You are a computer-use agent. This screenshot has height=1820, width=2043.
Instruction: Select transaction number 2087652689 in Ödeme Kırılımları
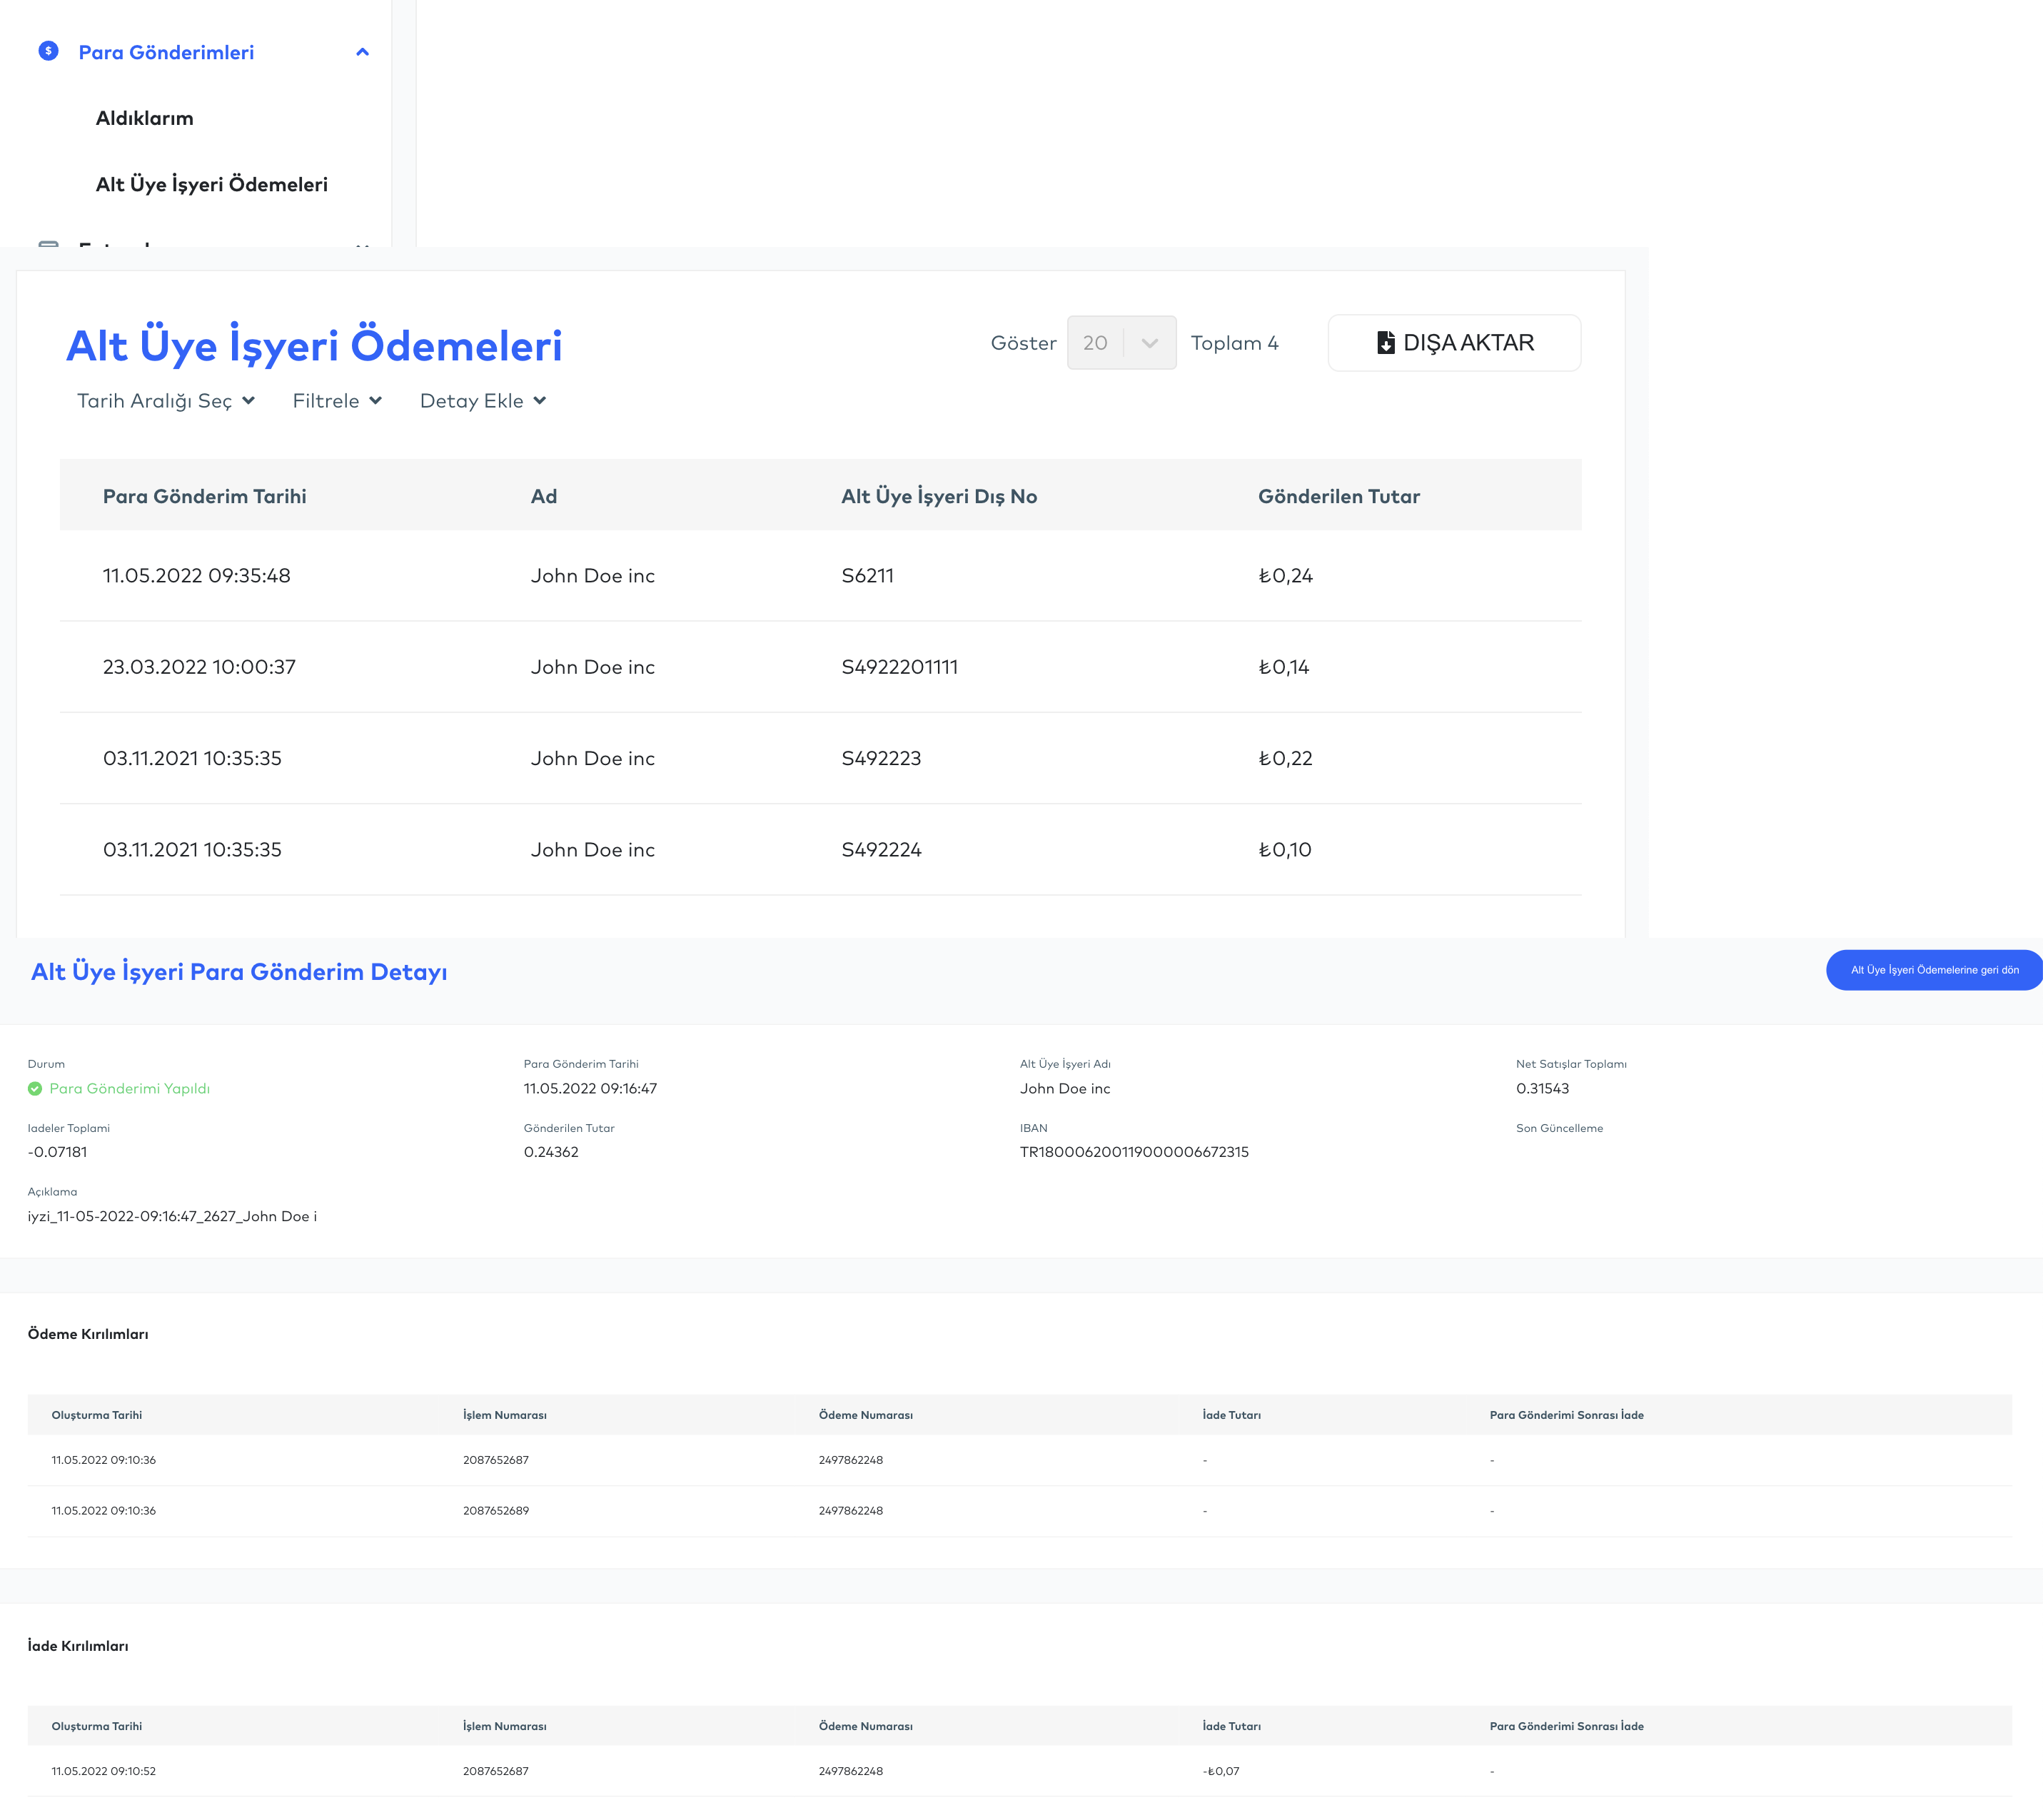tap(495, 1511)
